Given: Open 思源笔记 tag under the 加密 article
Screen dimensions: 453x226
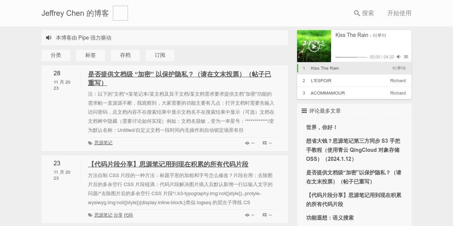Looking at the screenshot, I should tap(103, 143).
